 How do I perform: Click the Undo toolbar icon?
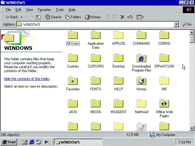pyautogui.click(x=130, y=17)
